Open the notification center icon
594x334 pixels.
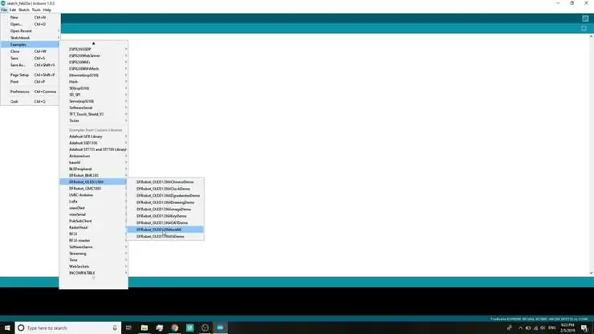(x=584, y=328)
